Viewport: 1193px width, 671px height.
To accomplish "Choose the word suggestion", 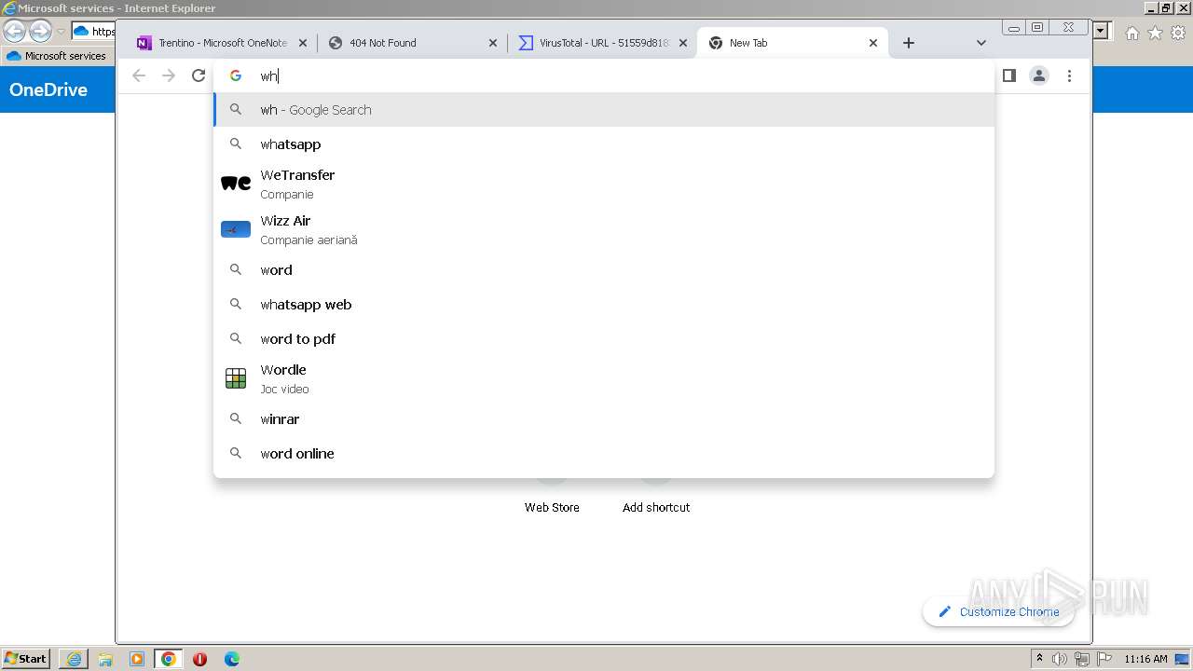I will click(604, 270).
